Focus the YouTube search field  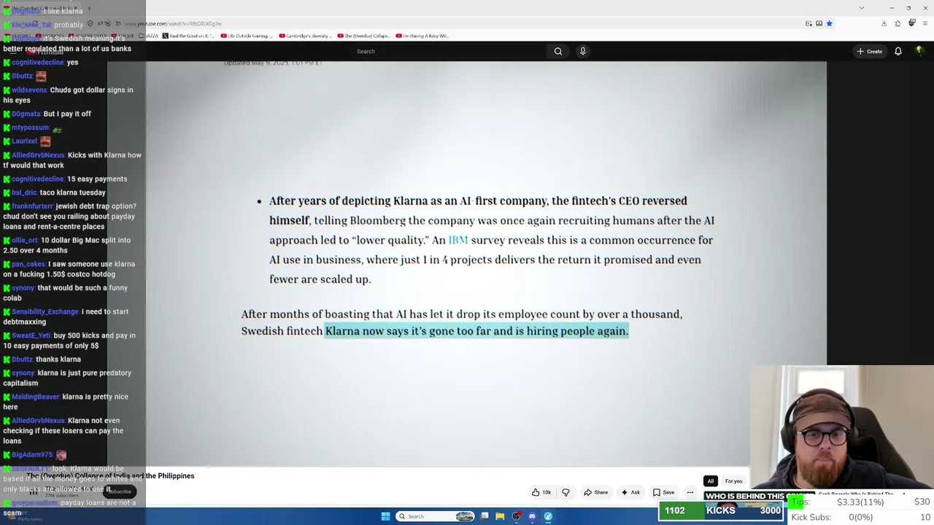pyautogui.click(x=449, y=51)
